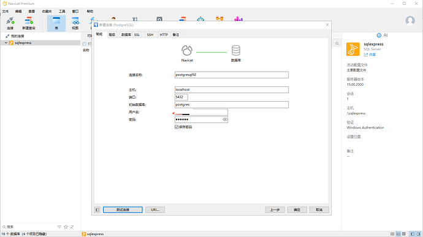Switch to detail view in status bar
Viewport: 423px width, 237px height.
click(404, 234)
